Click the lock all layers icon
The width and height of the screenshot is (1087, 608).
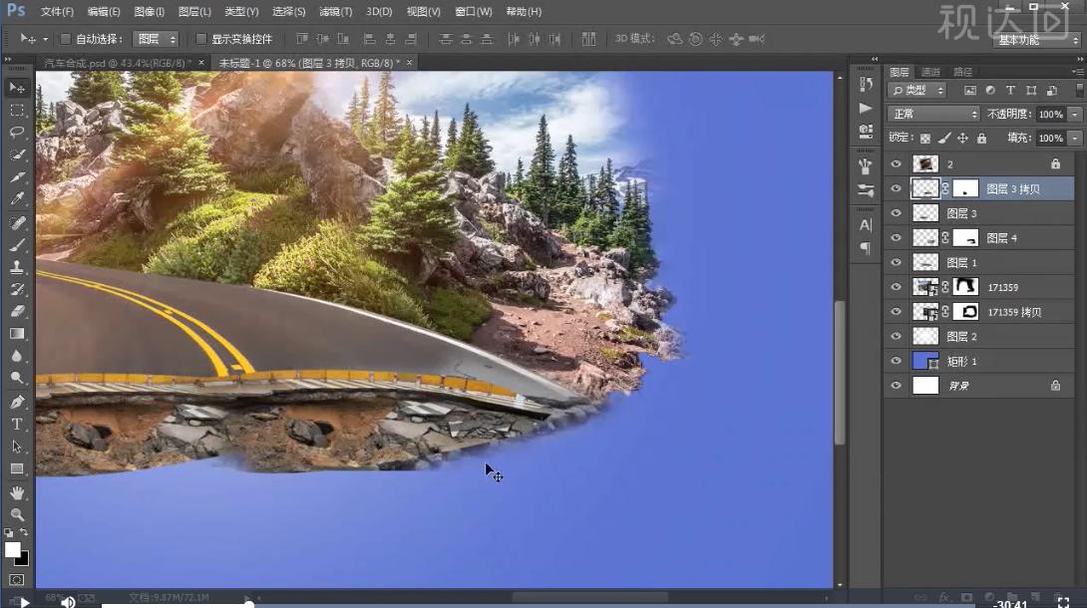pos(981,139)
